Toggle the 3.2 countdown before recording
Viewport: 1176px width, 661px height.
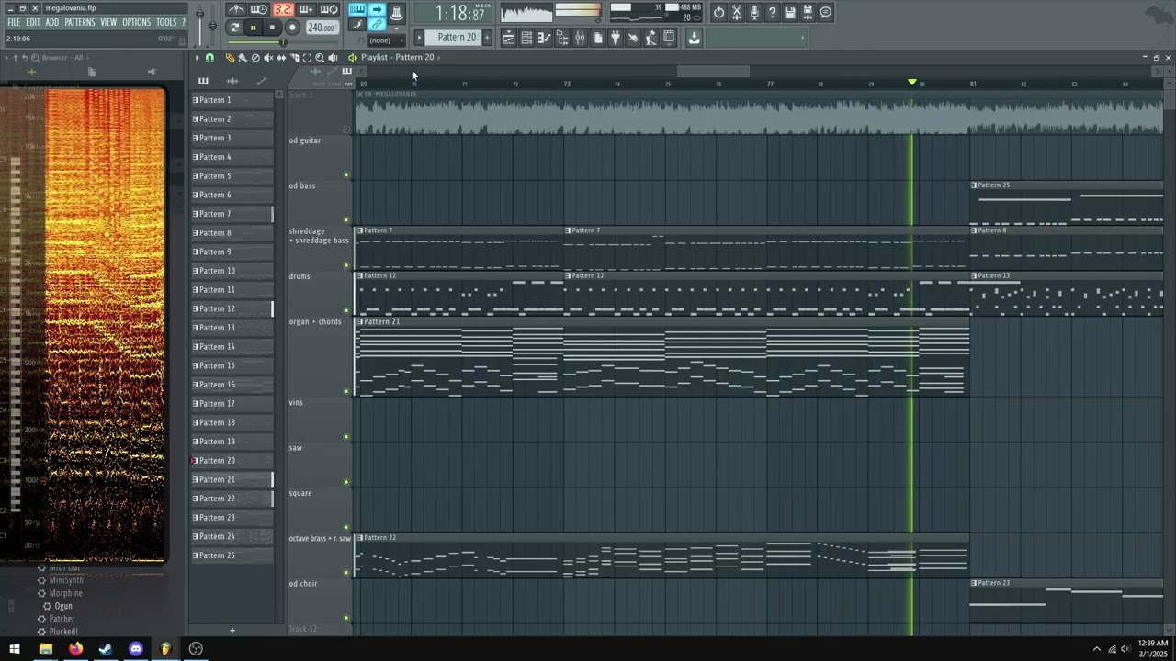click(x=283, y=10)
